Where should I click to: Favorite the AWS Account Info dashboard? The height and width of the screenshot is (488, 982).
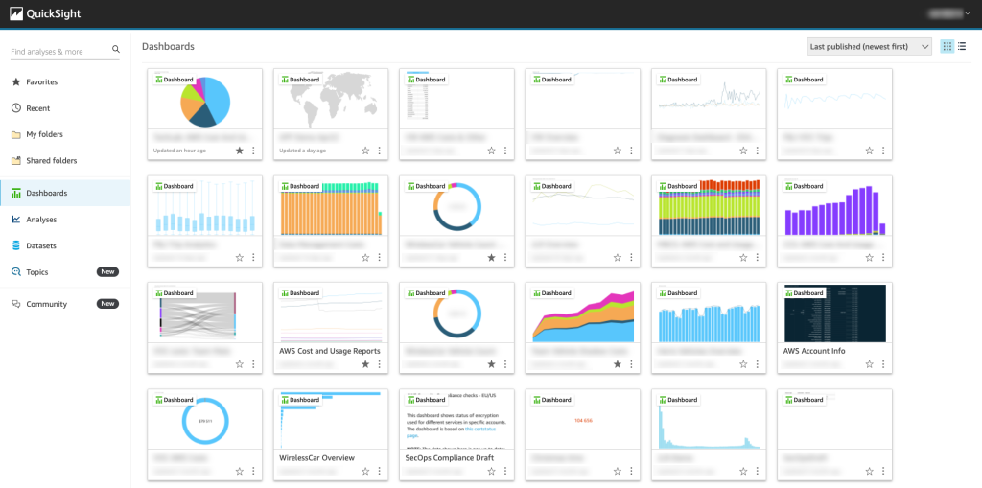tap(869, 364)
